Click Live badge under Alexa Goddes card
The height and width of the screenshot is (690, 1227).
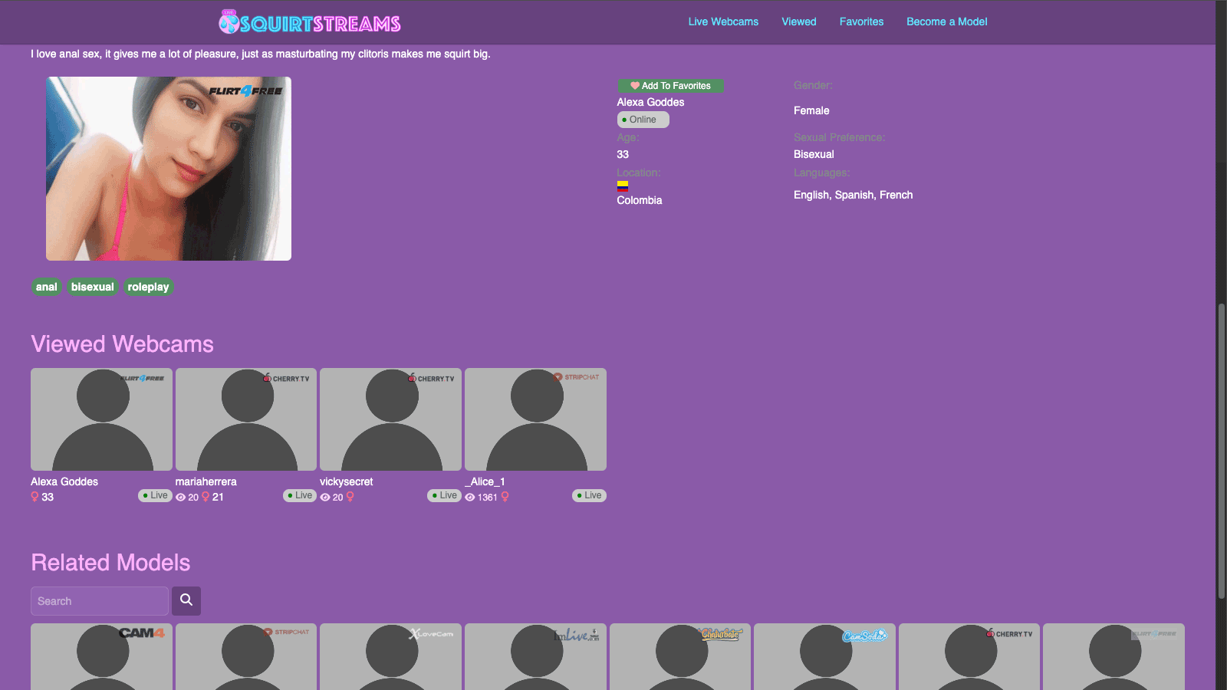click(155, 495)
